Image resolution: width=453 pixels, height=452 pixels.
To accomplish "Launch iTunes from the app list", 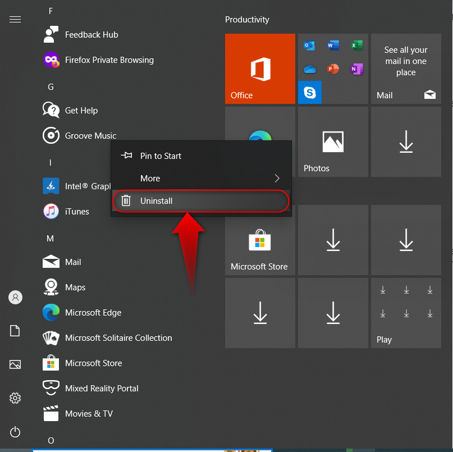I will pyautogui.click(x=66, y=211).
